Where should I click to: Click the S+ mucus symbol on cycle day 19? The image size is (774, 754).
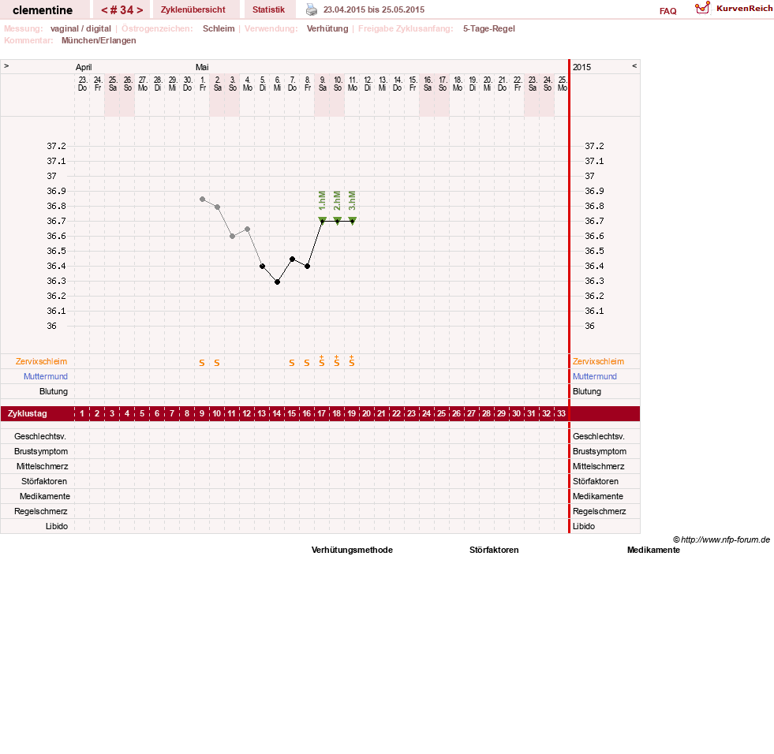(351, 360)
